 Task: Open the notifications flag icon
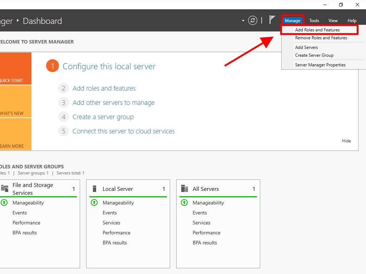[x=272, y=20]
